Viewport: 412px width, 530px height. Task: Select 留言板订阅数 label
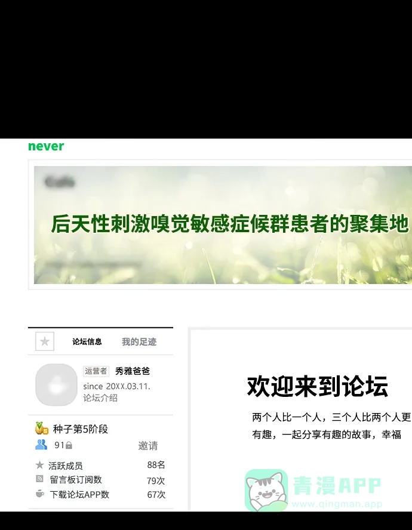coord(76,480)
